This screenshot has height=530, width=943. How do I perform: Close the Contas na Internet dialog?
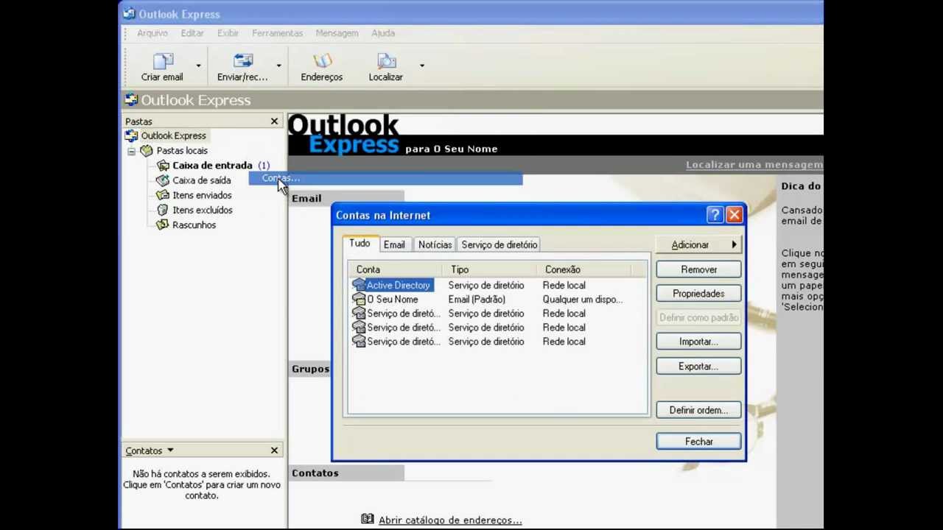[735, 215]
